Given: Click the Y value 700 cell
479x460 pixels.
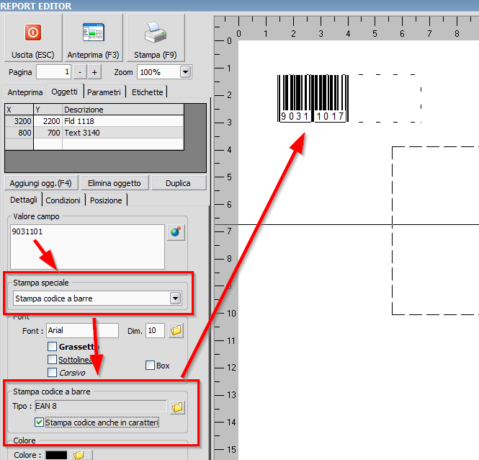Looking at the screenshot, I should click(x=48, y=133).
